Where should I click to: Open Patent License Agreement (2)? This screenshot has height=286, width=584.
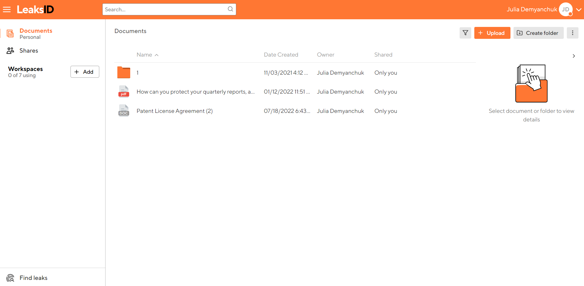click(175, 111)
